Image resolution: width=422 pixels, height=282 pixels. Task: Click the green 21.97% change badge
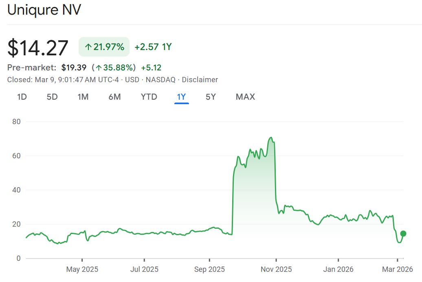coord(104,47)
